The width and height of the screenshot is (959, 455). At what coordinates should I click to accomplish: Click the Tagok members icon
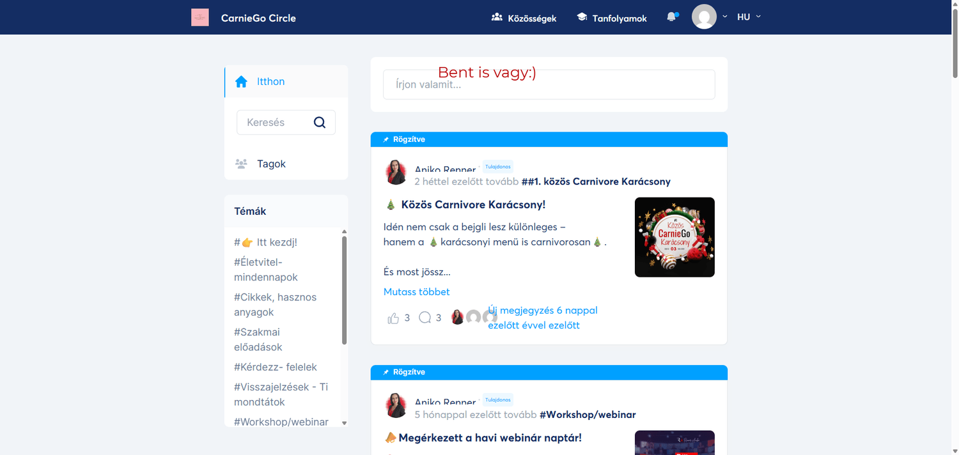[241, 164]
